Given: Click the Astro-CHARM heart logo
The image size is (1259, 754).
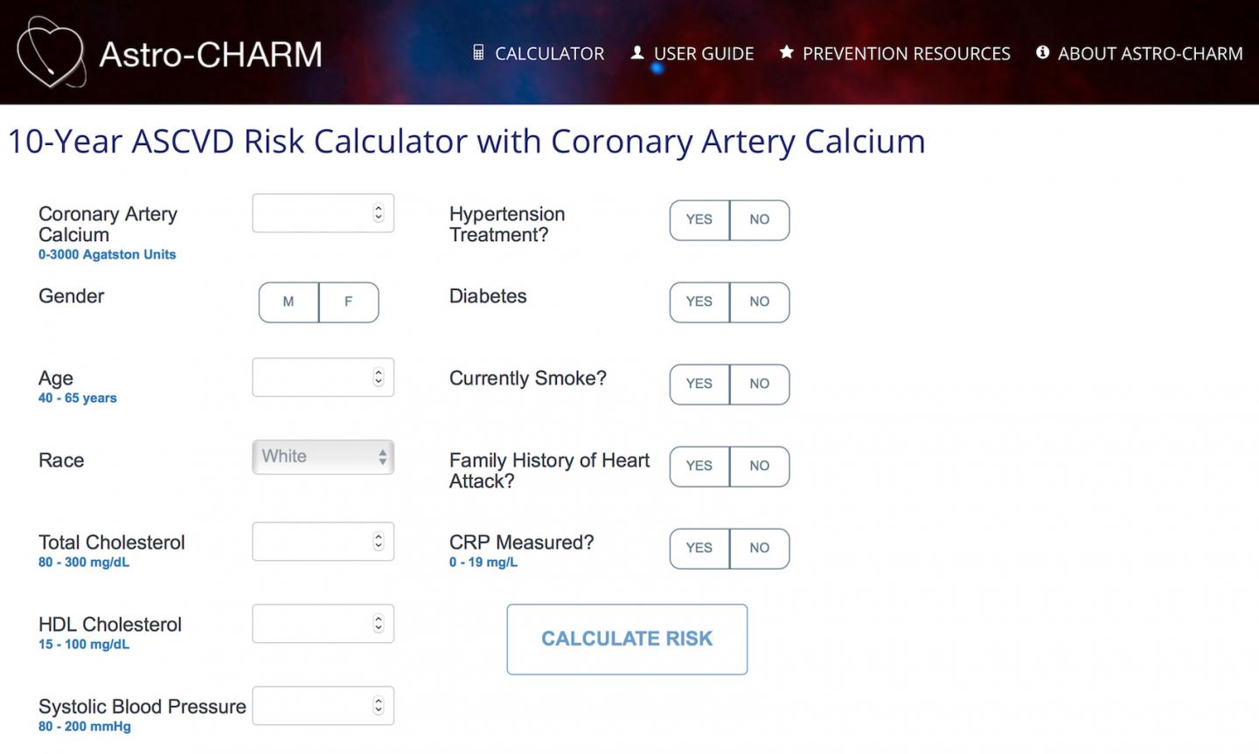Looking at the screenshot, I should tap(52, 52).
